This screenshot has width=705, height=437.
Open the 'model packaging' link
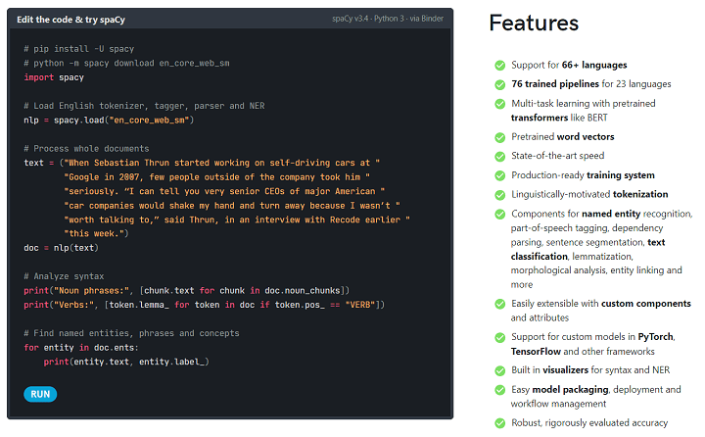coord(570,389)
